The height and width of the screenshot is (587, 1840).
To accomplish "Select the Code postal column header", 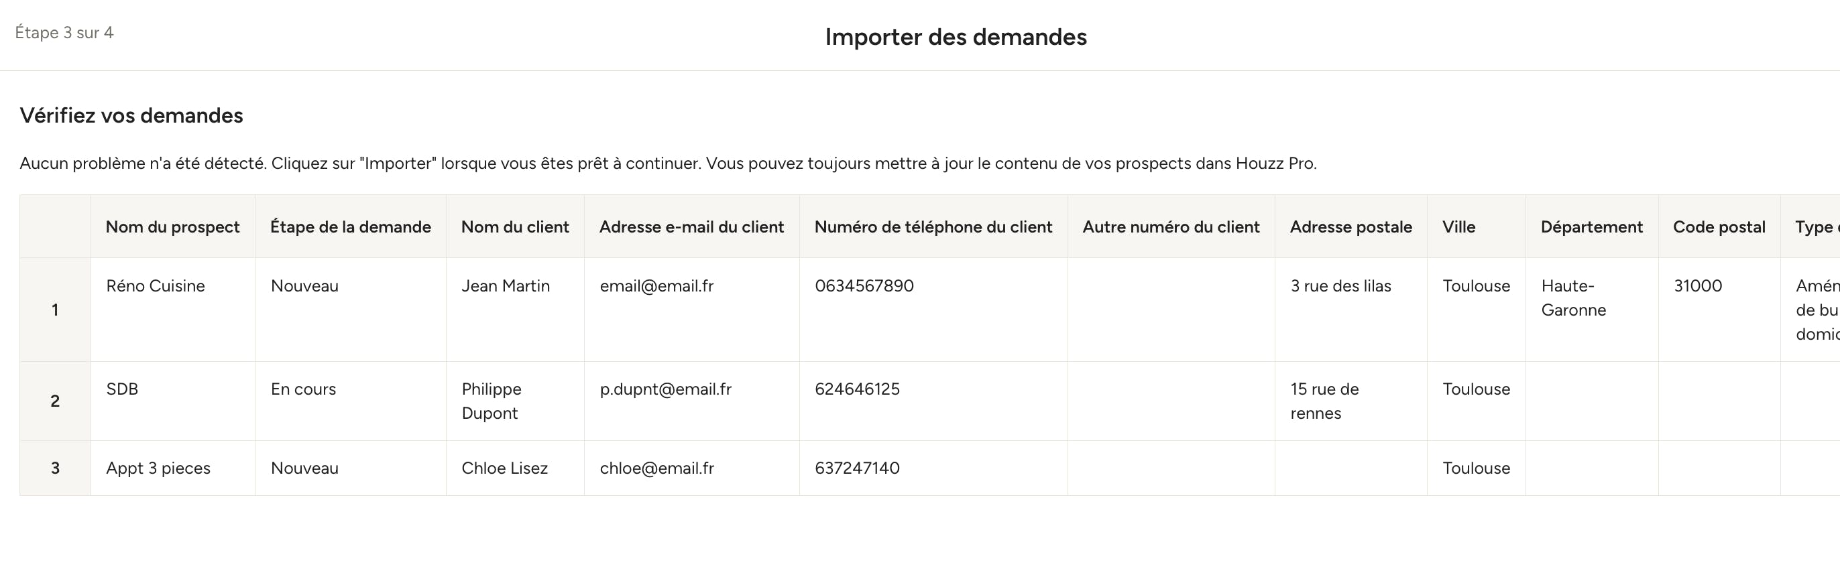I will (x=1719, y=226).
